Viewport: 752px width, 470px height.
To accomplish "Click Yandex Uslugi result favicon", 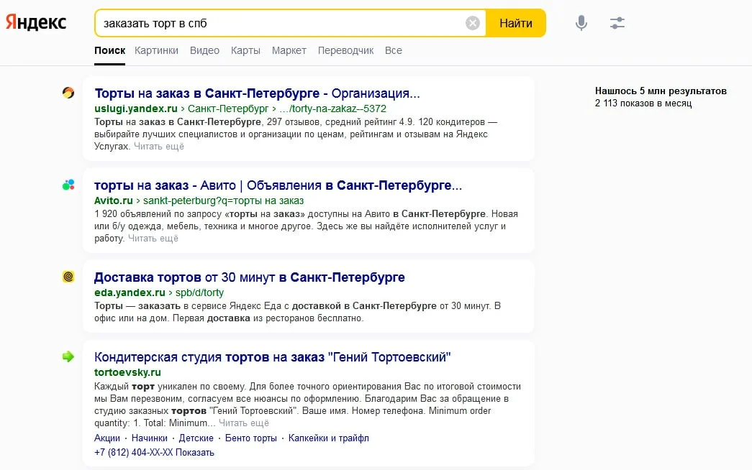I will (68, 93).
